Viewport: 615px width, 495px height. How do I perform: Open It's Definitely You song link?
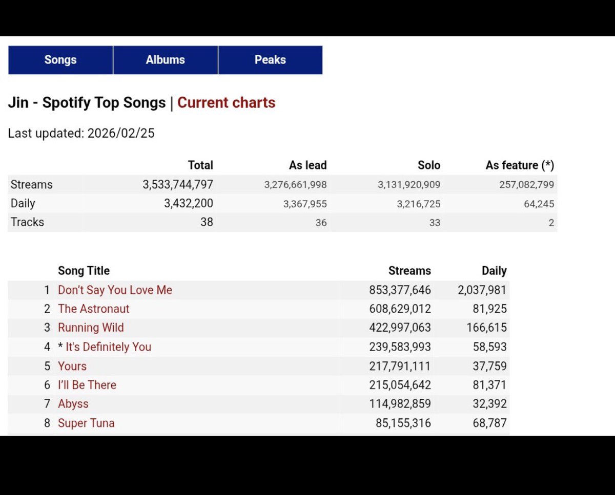(108, 347)
